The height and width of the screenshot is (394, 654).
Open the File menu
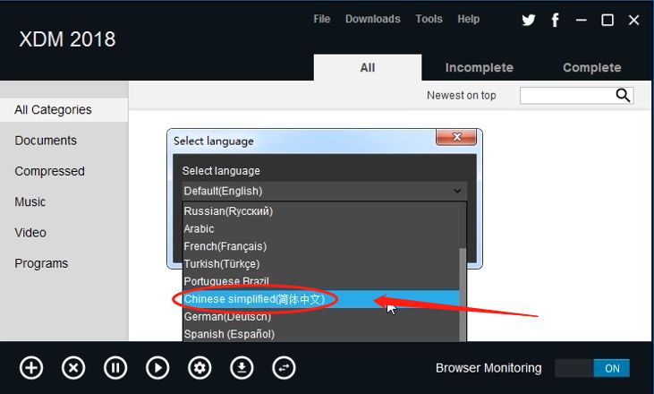321,19
